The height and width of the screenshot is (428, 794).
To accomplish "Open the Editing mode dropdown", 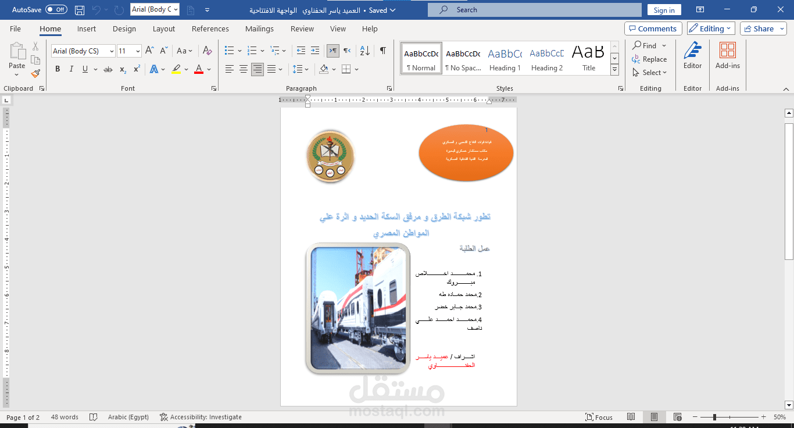I will pos(711,28).
